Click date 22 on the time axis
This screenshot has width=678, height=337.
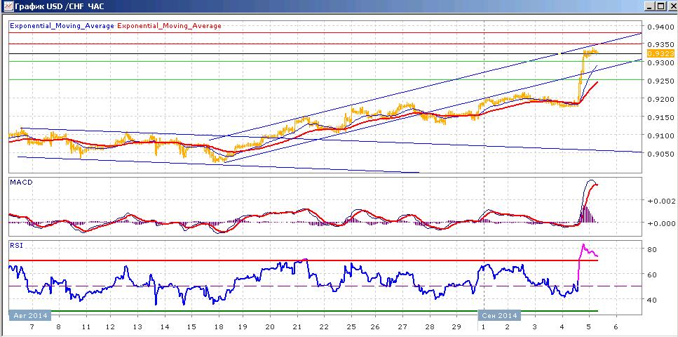click(x=325, y=326)
